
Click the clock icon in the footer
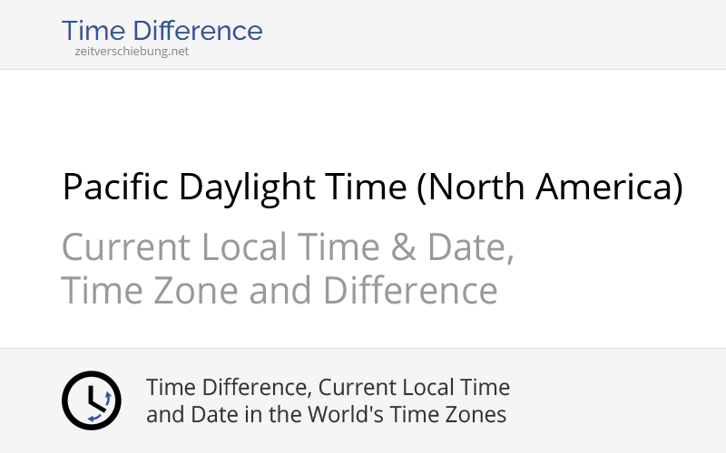(91, 400)
